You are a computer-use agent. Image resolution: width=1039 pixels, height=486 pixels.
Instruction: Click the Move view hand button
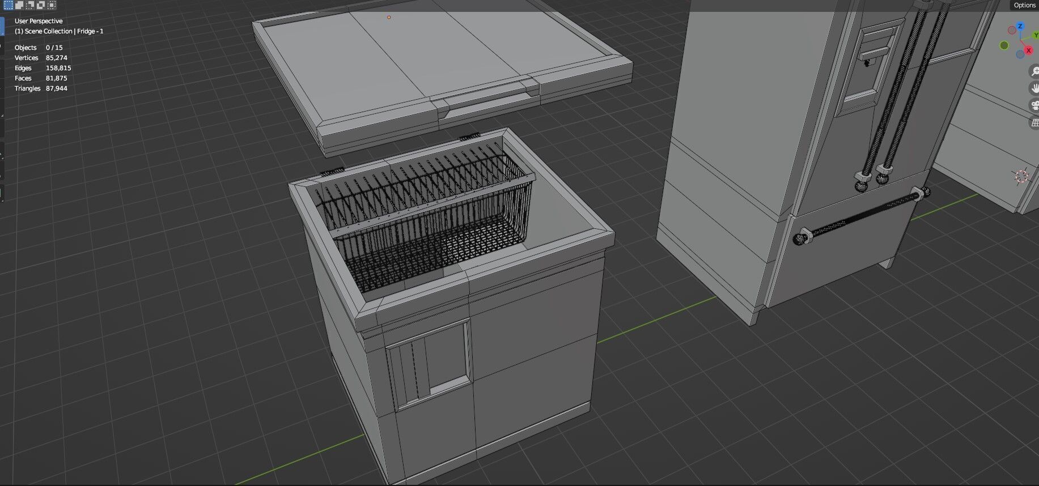coord(1034,88)
